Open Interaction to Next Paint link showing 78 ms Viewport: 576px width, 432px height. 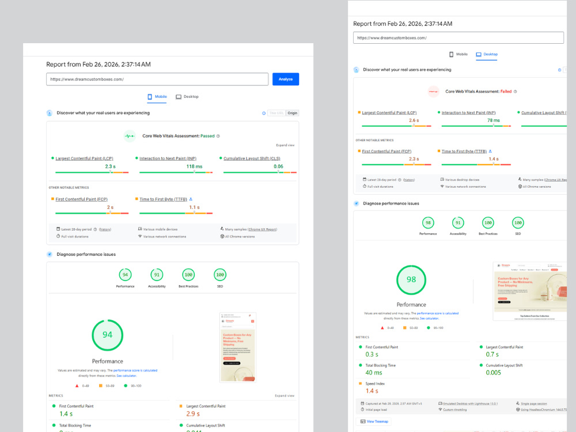(x=468, y=112)
